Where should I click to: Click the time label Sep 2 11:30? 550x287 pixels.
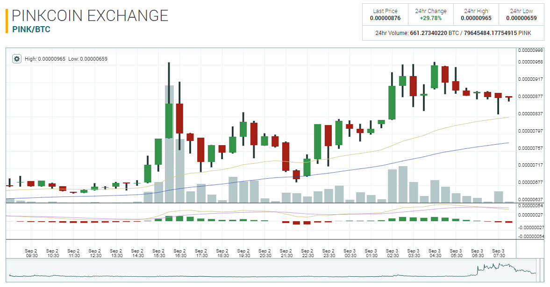coord(74,253)
